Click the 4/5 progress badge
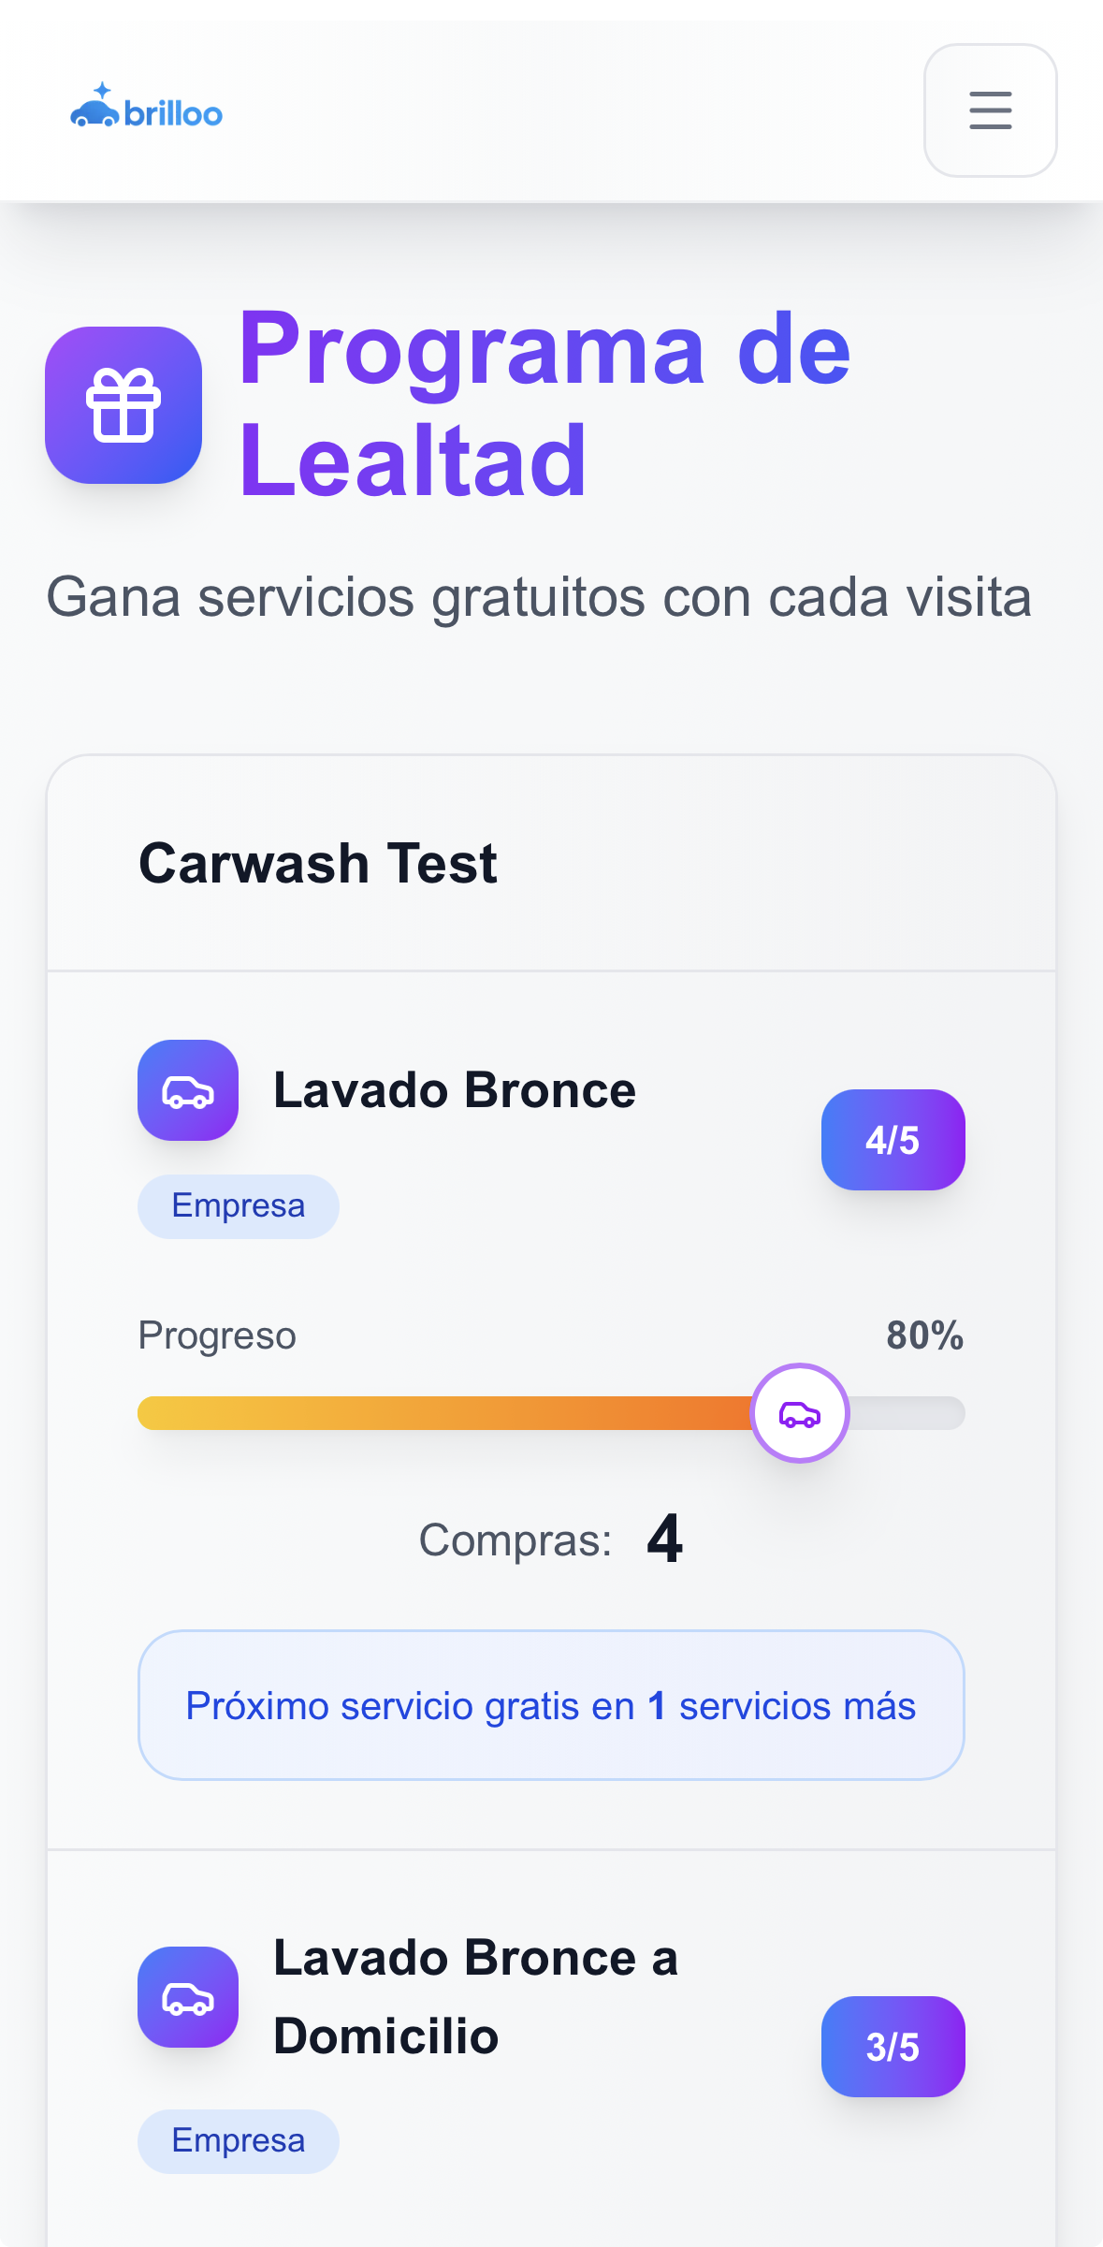This screenshot has height=2247, width=1103. pyautogui.click(x=893, y=1140)
